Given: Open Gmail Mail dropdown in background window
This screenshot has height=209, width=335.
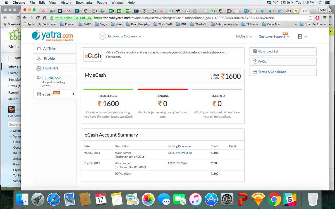Looking at the screenshot, I should pos(14,47).
